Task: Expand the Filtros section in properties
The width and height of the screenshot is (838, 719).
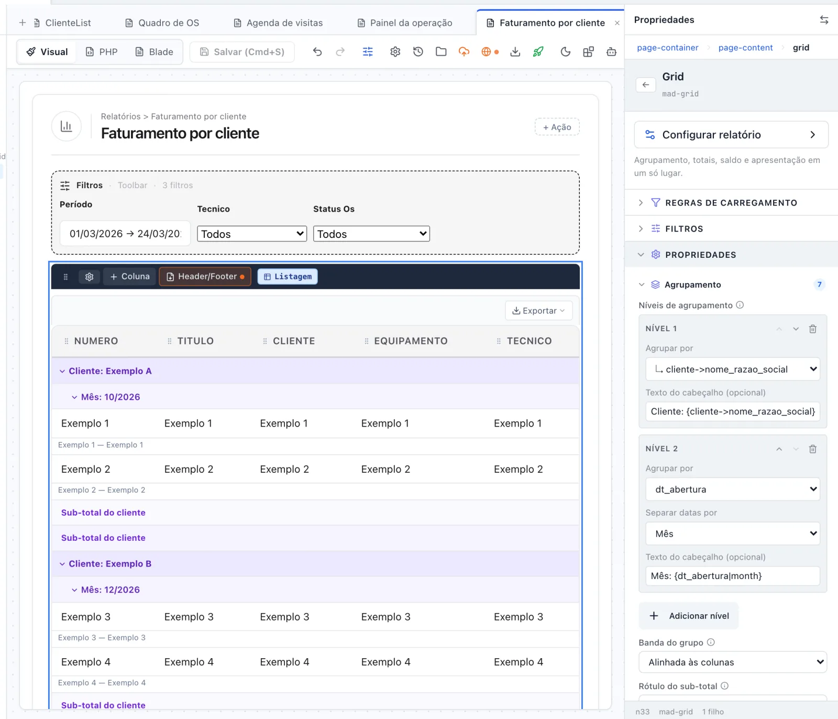Action: tap(731, 228)
